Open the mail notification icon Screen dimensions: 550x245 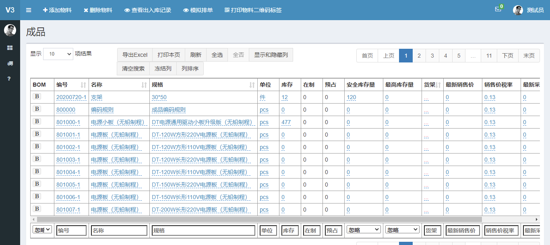point(498,9)
